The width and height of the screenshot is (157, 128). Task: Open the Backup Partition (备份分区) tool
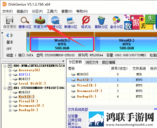pyautogui.click(x=117, y=22)
